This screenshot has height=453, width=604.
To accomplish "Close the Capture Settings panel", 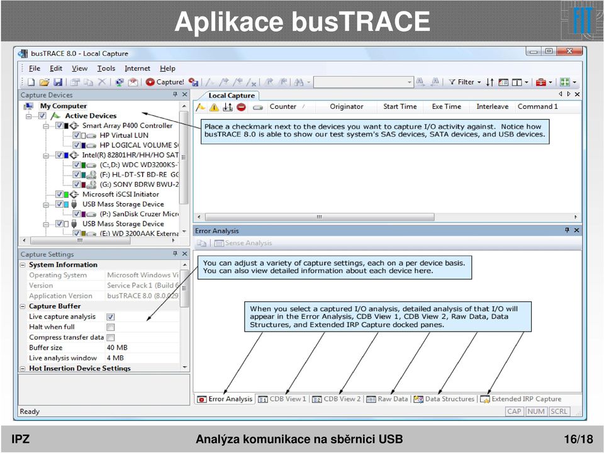I will click(184, 254).
